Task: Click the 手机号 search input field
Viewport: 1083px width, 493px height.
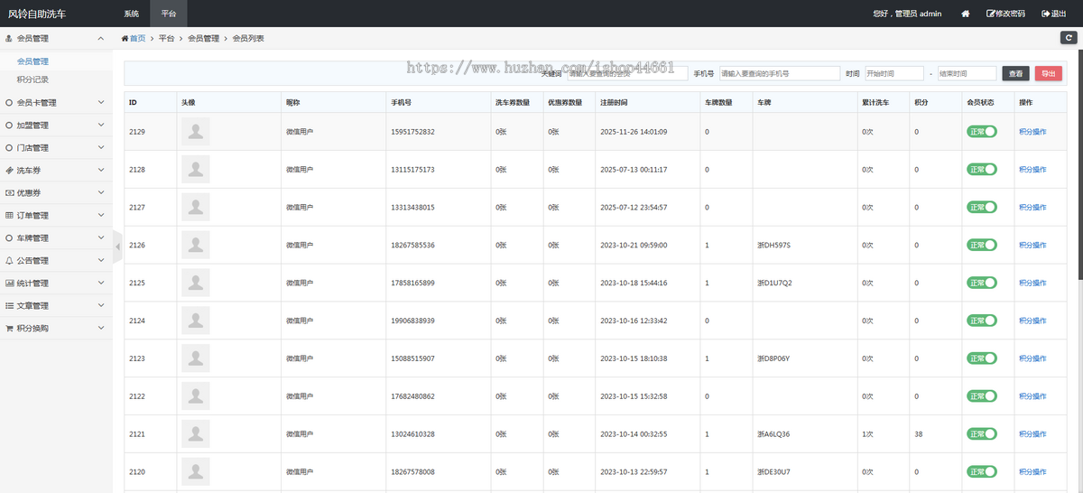Action: 779,73
